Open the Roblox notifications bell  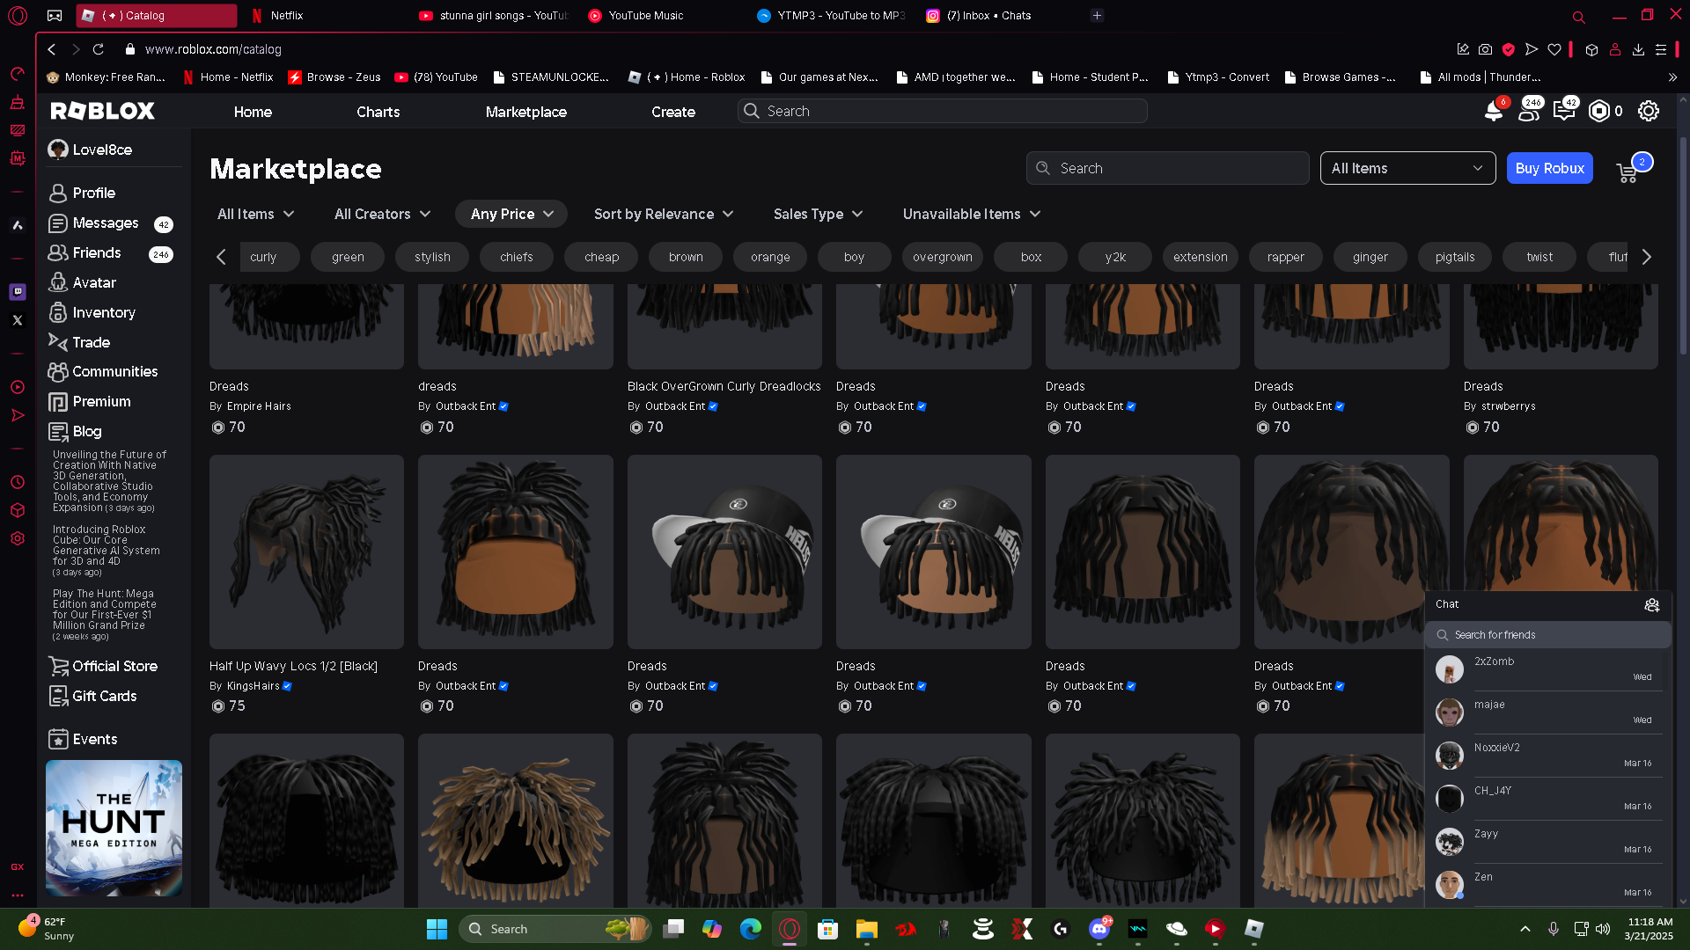tap(1493, 112)
